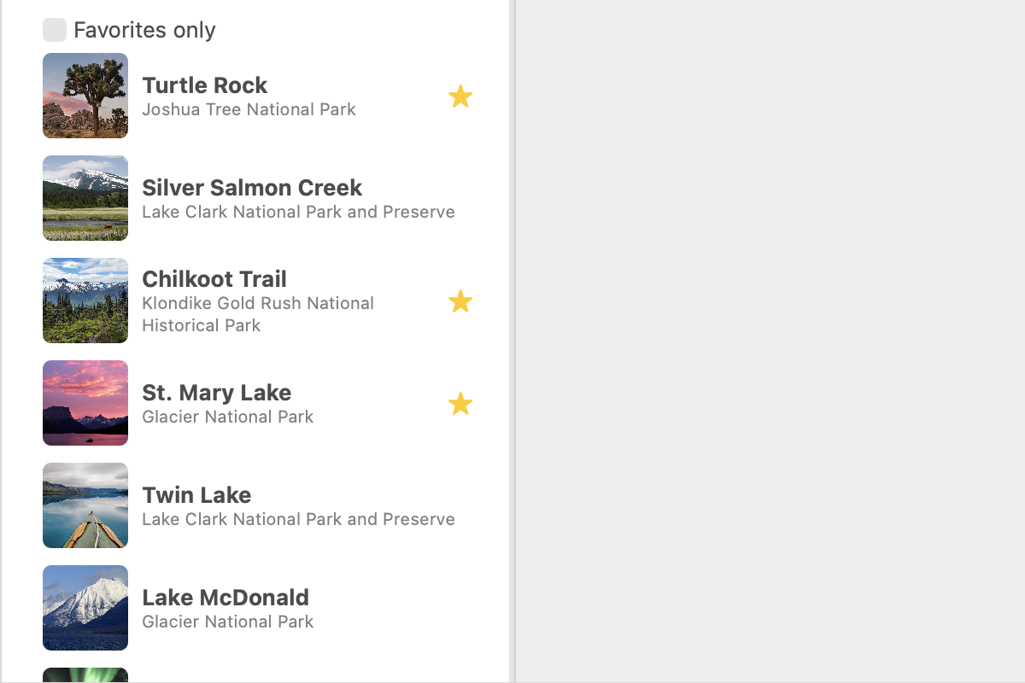Click the favorite star for Turtle Rock

pyautogui.click(x=460, y=96)
